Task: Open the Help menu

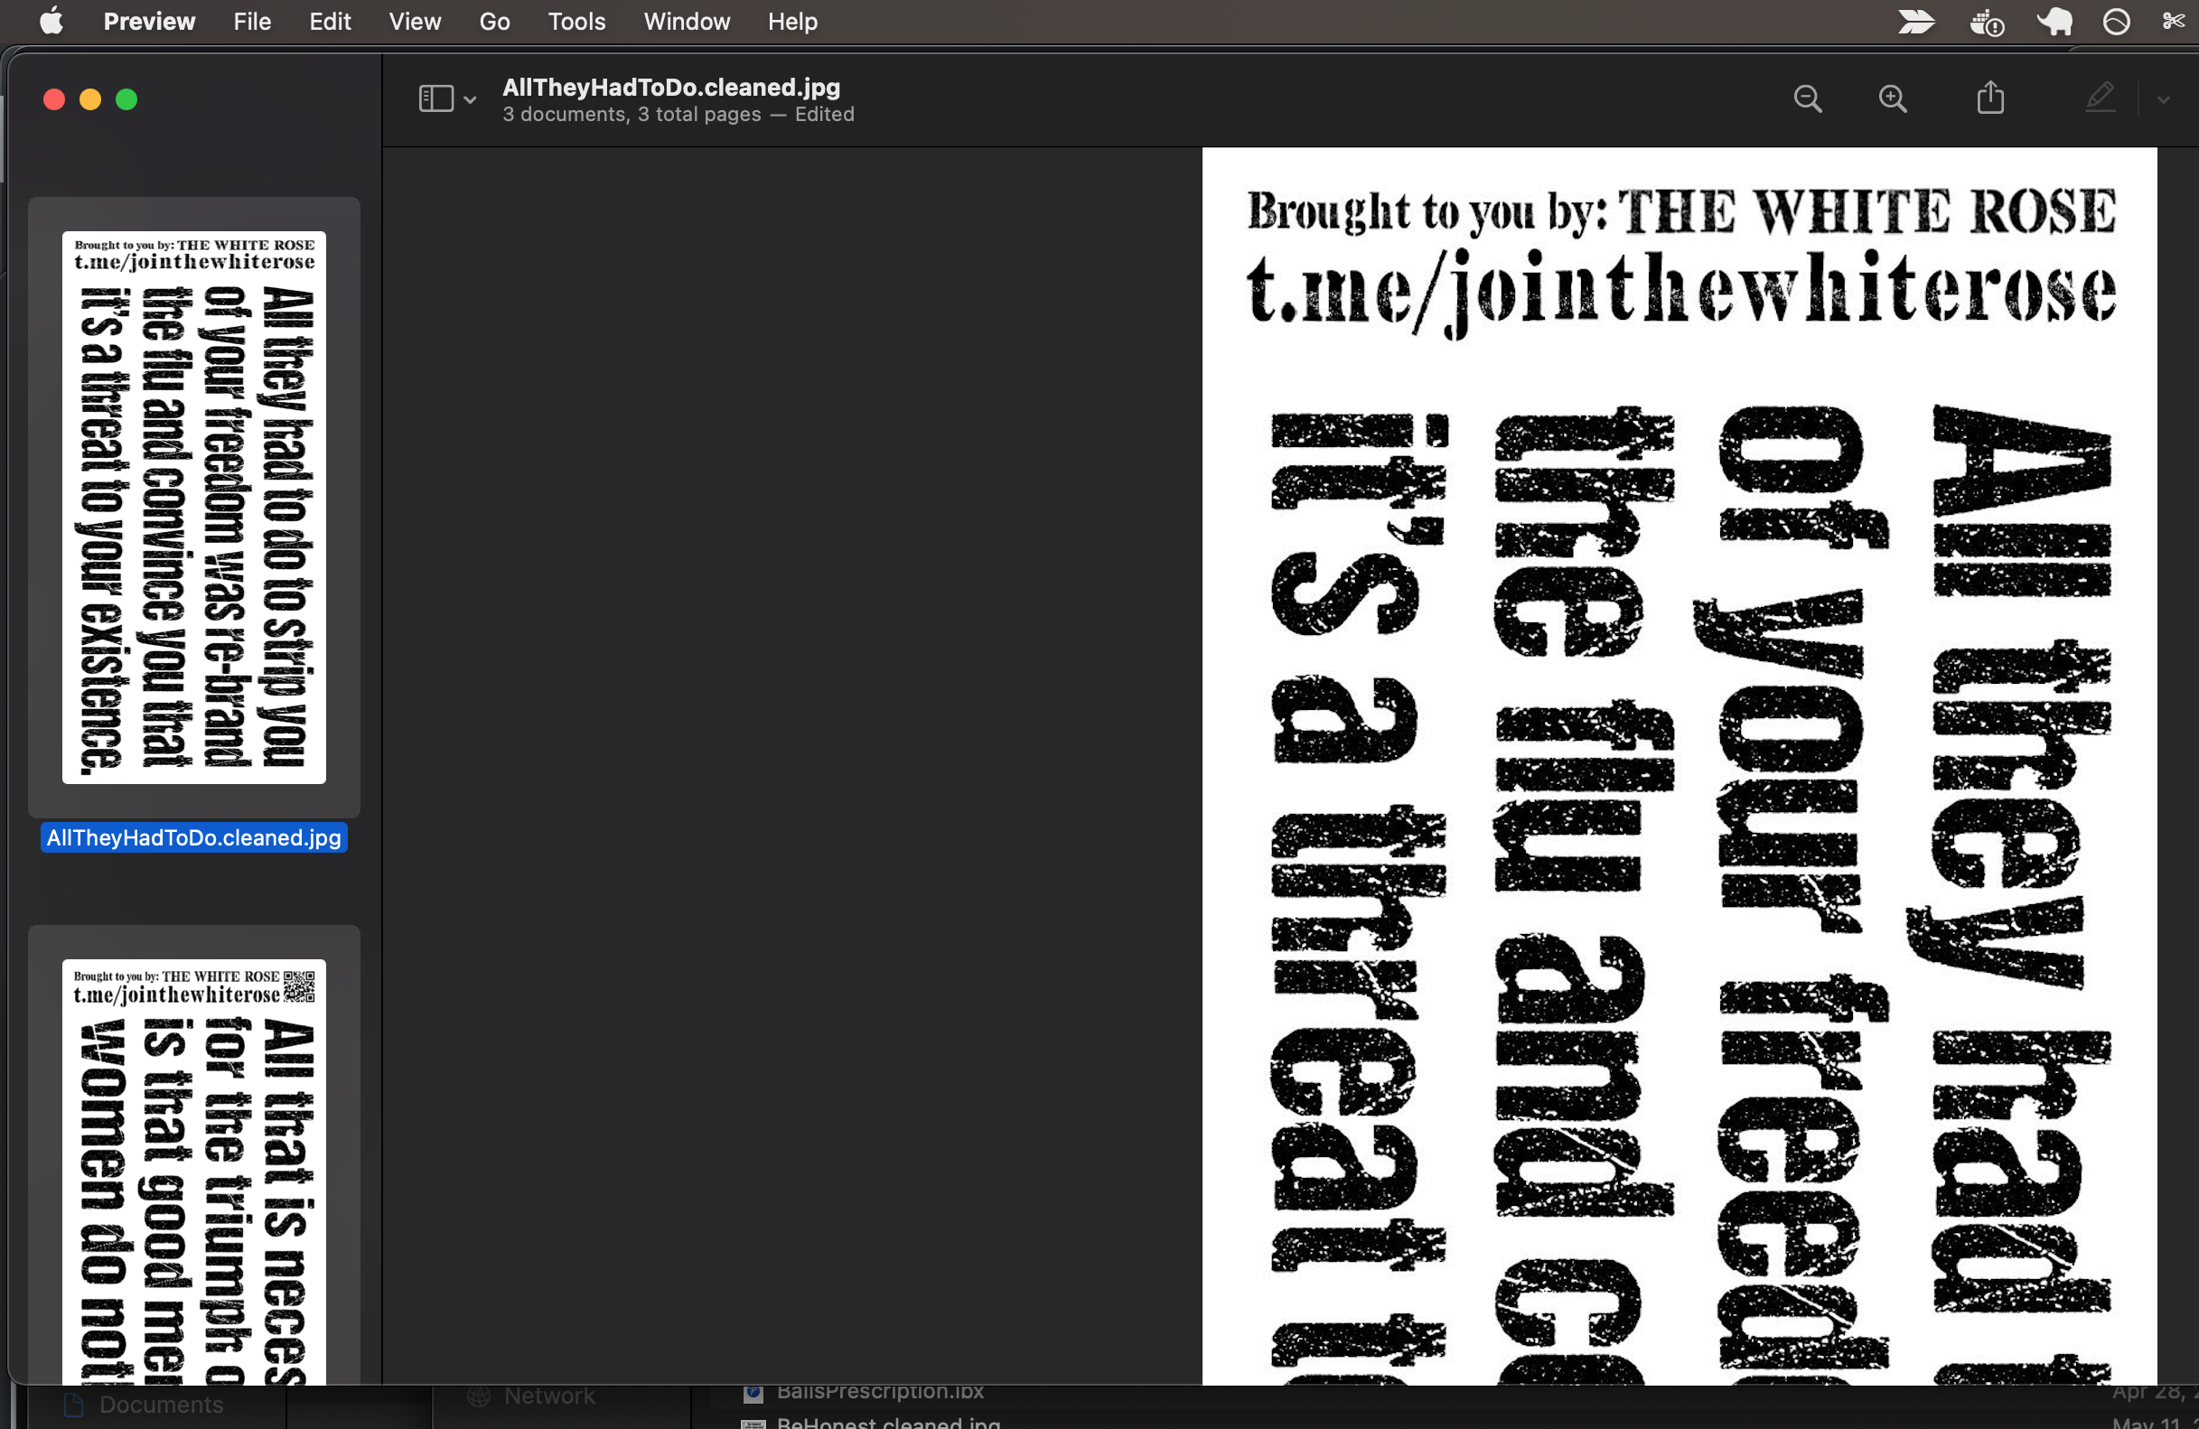Action: (792, 22)
